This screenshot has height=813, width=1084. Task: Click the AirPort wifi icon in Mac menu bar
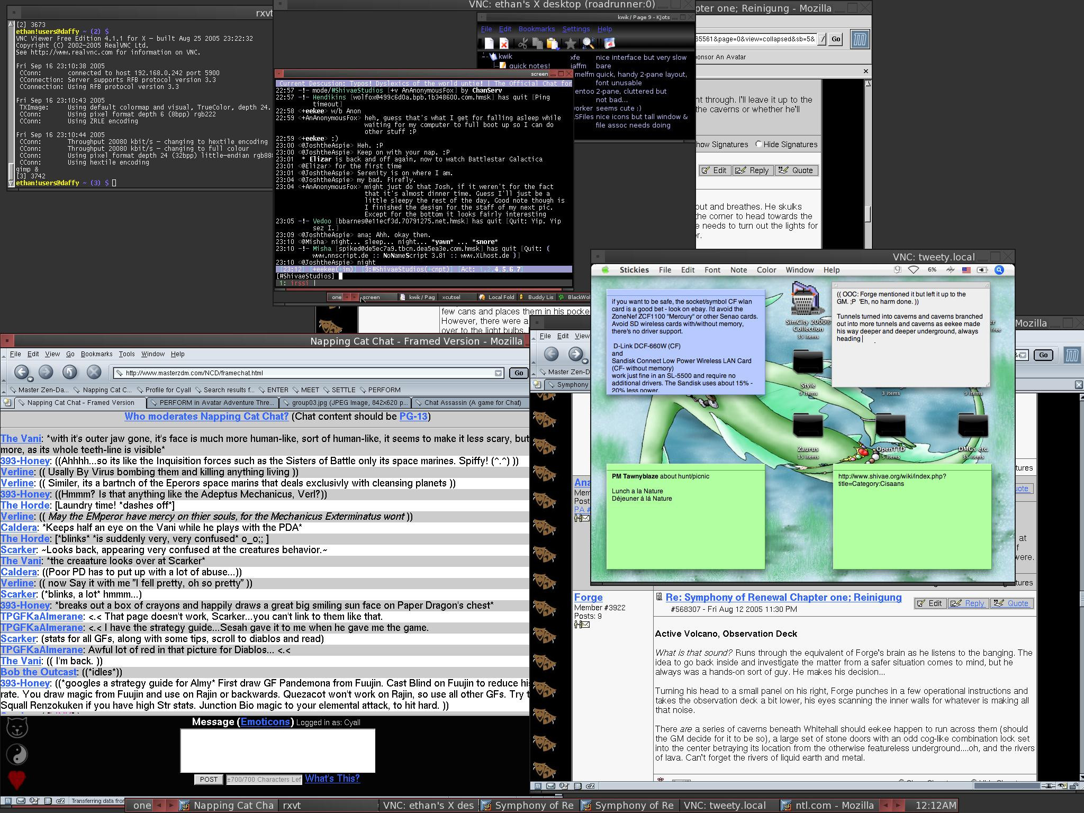pyautogui.click(x=914, y=270)
